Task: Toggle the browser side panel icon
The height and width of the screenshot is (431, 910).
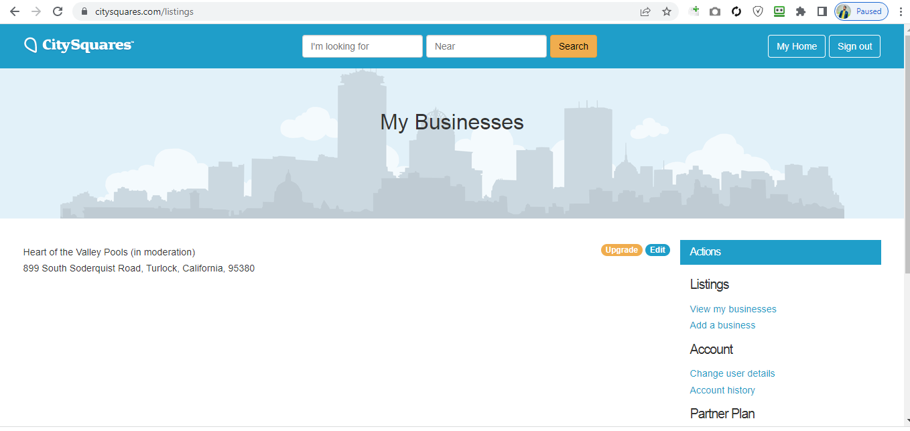Action: pyautogui.click(x=822, y=11)
